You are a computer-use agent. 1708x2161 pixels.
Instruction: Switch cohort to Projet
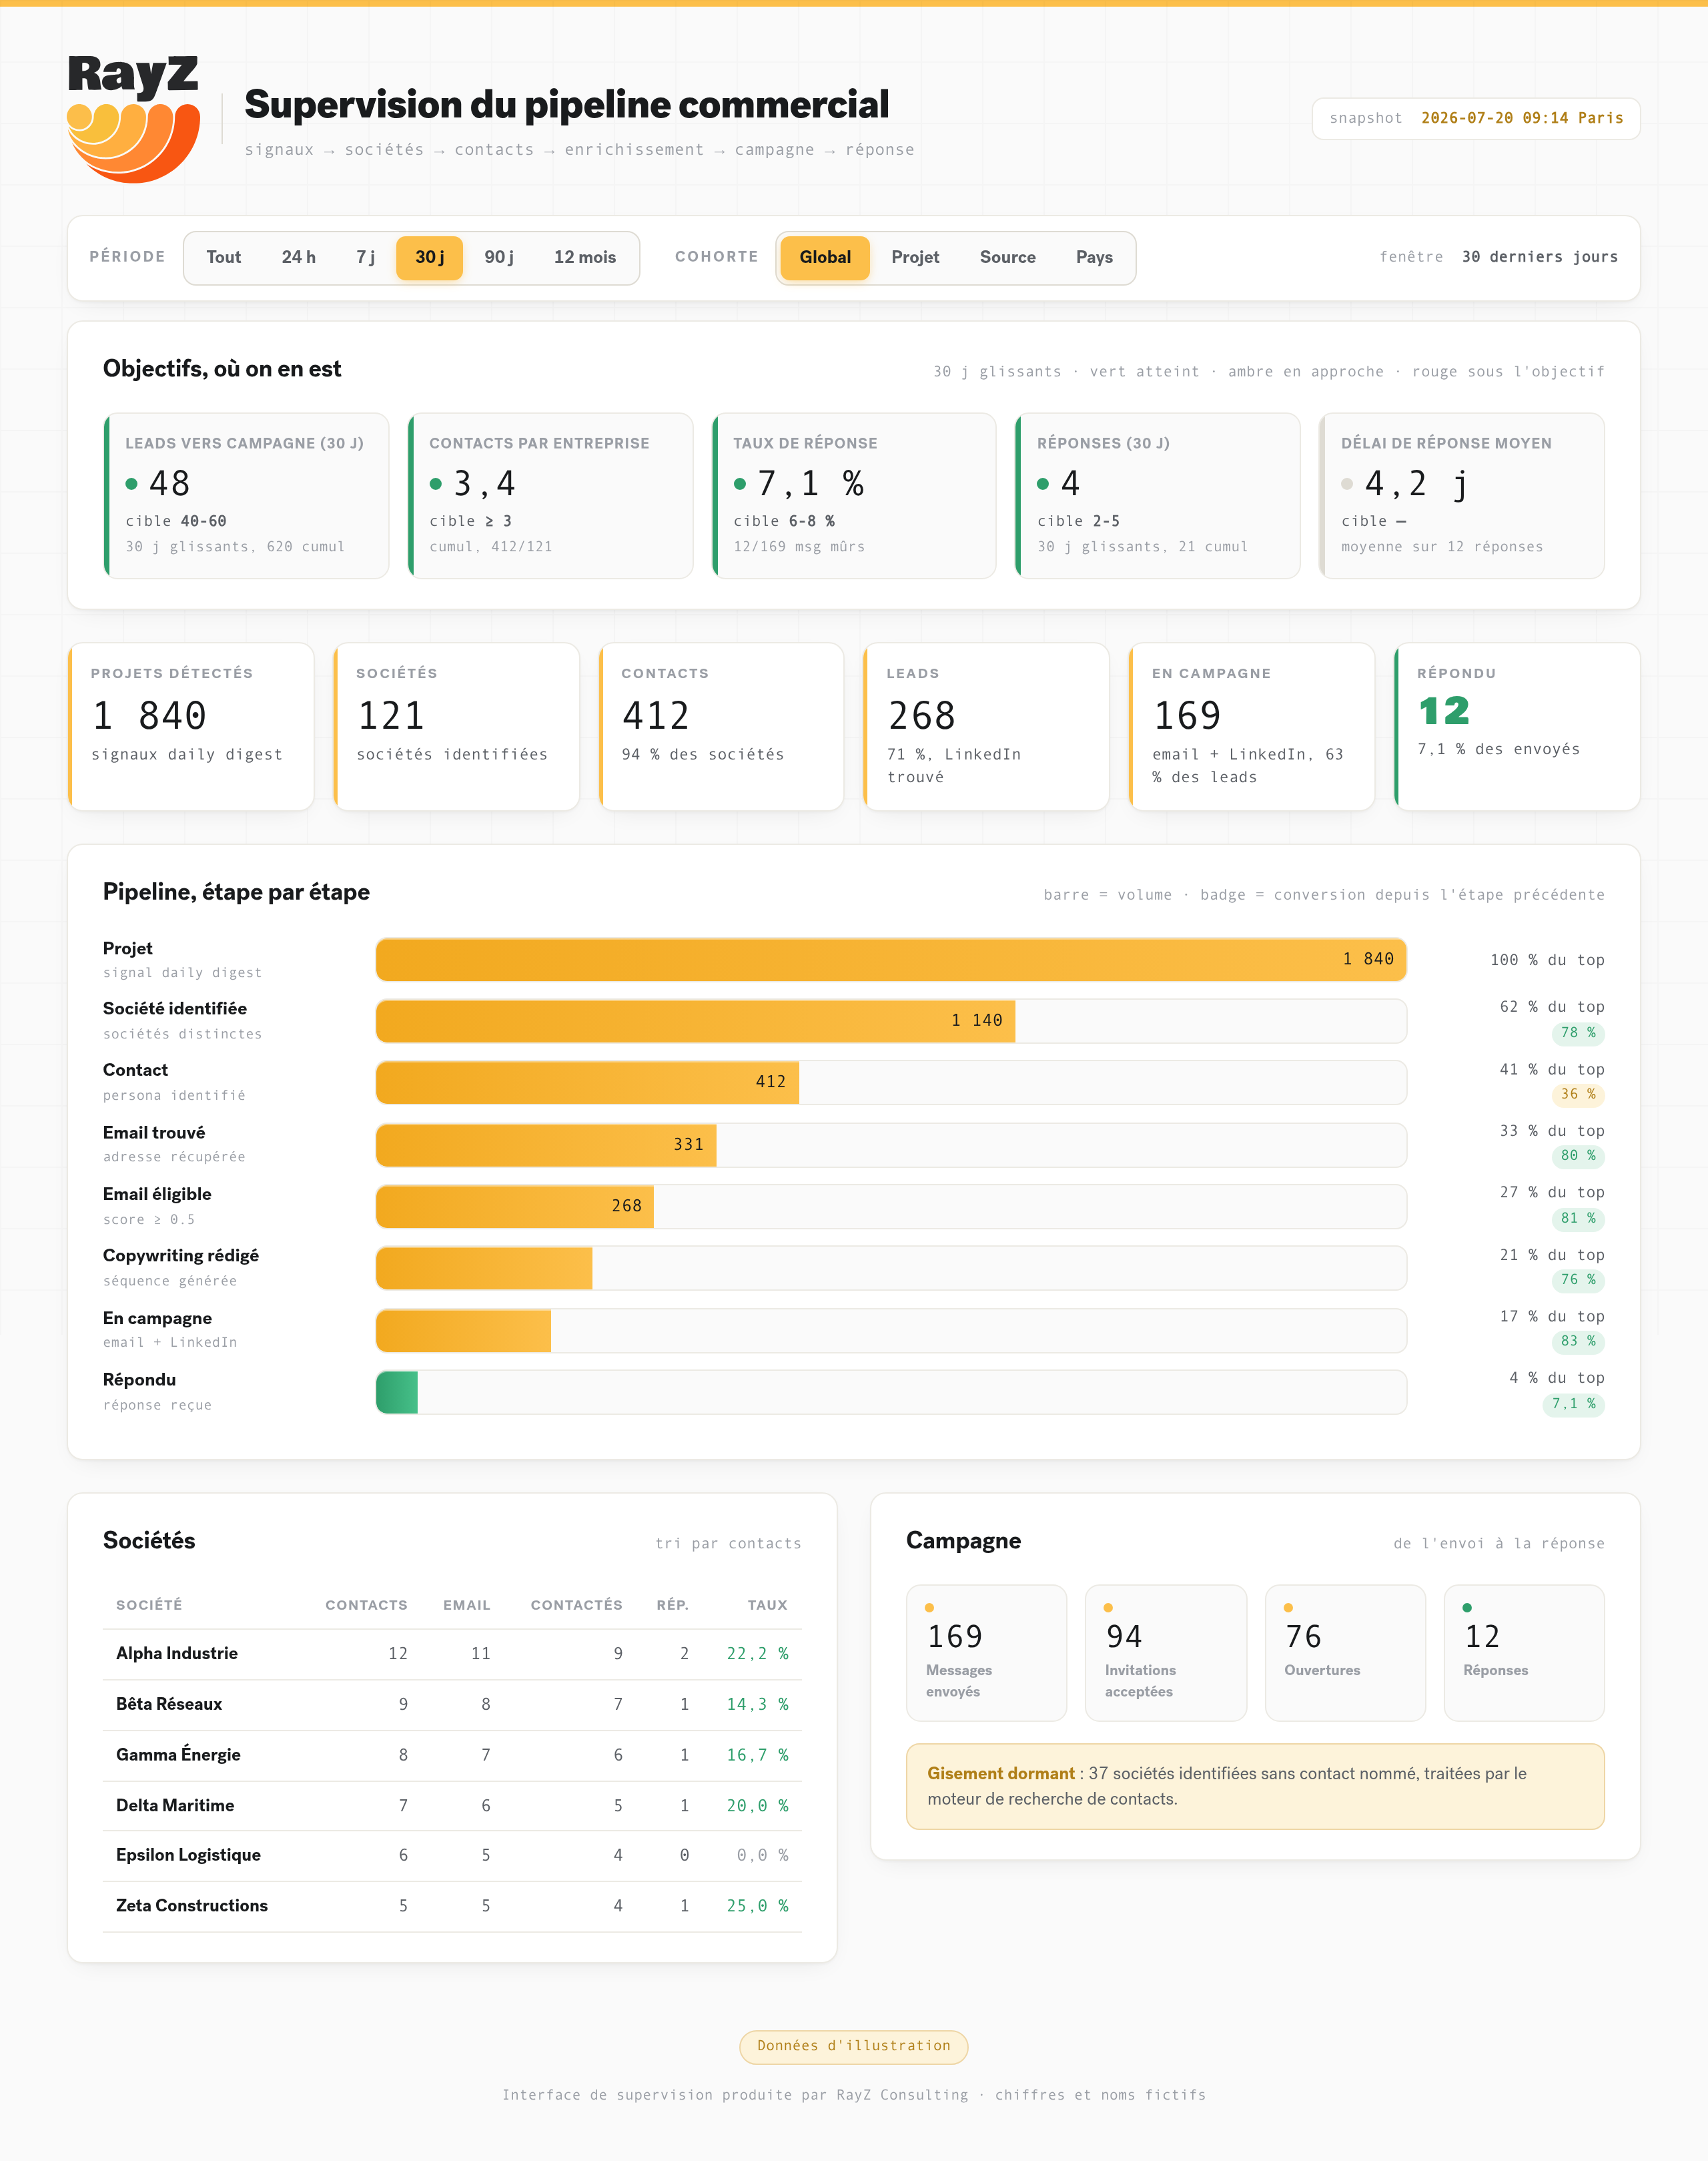coord(915,257)
